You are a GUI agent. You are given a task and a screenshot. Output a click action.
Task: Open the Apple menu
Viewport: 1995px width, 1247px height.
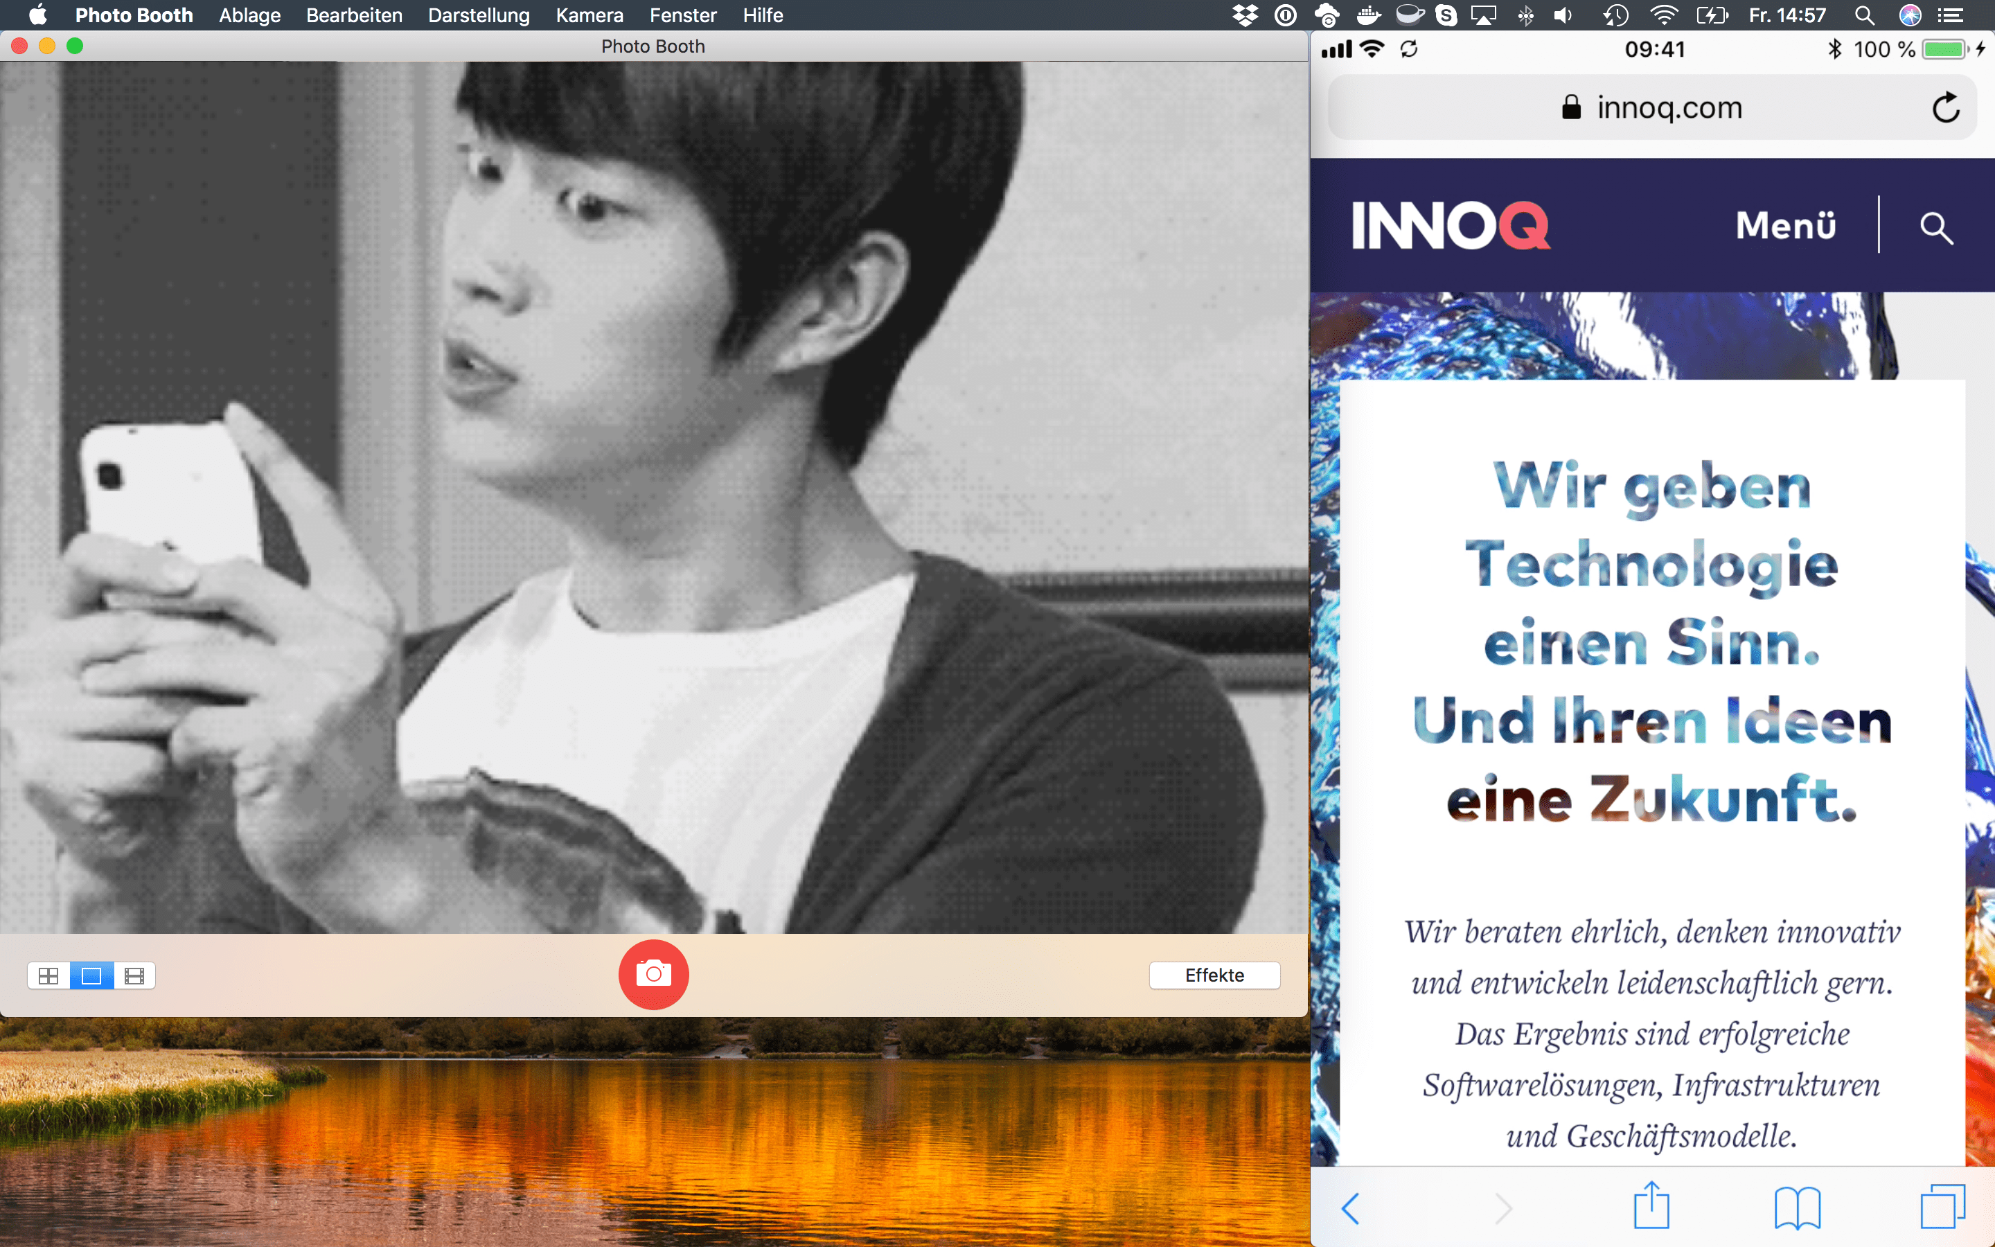(37, 15)
